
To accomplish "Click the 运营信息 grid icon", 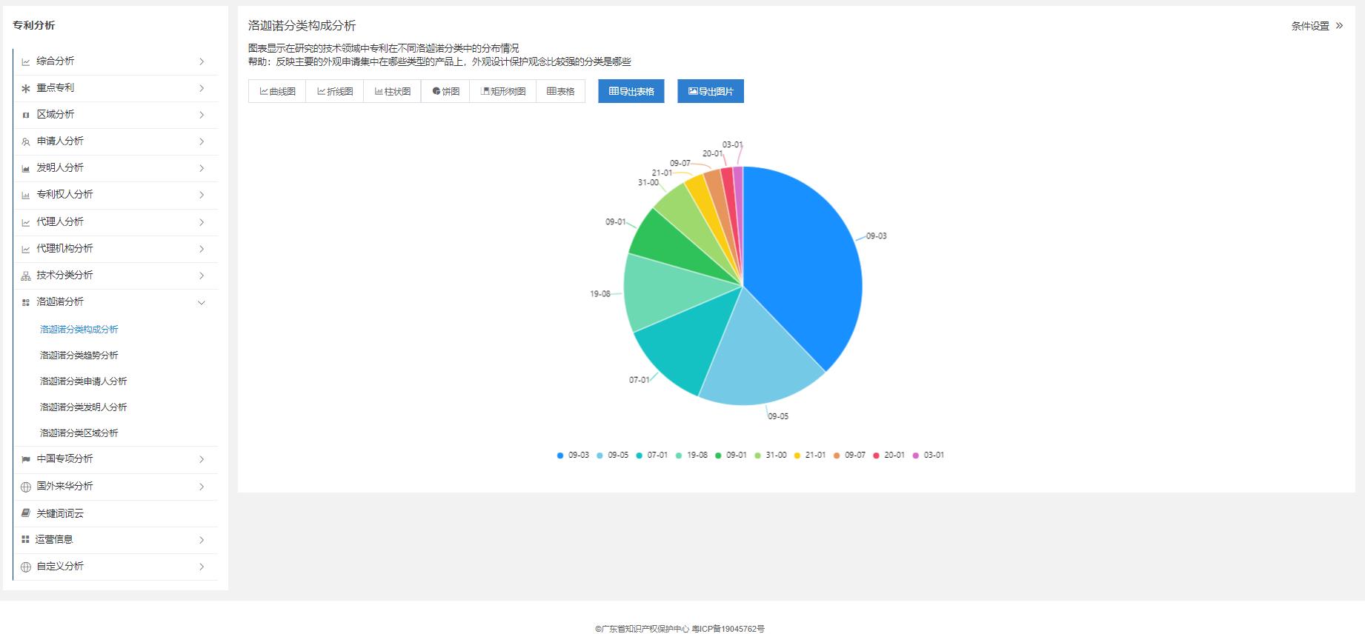I will 25,540.
